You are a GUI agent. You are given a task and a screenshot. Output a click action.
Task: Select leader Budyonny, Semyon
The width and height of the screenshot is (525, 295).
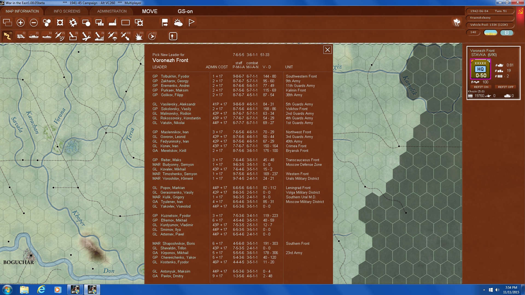pyautogui.click(x=173, y=164)
